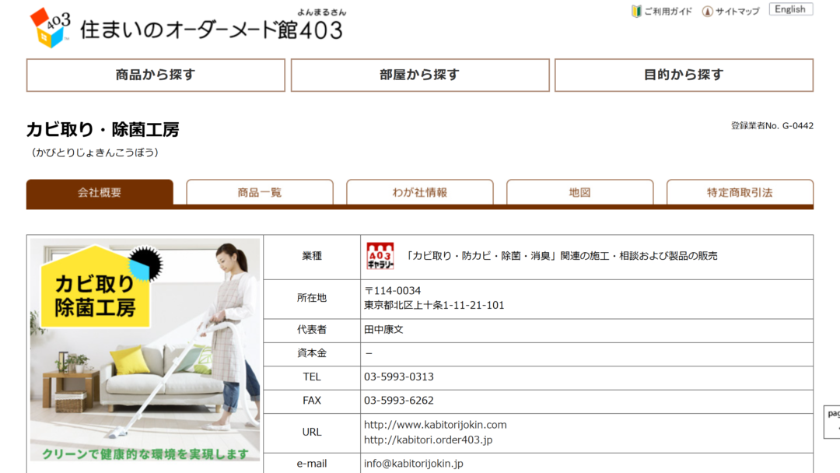Visit http://kabitori.order403.jp link
This screenshot has width=840, height=473.
point(428,440)
